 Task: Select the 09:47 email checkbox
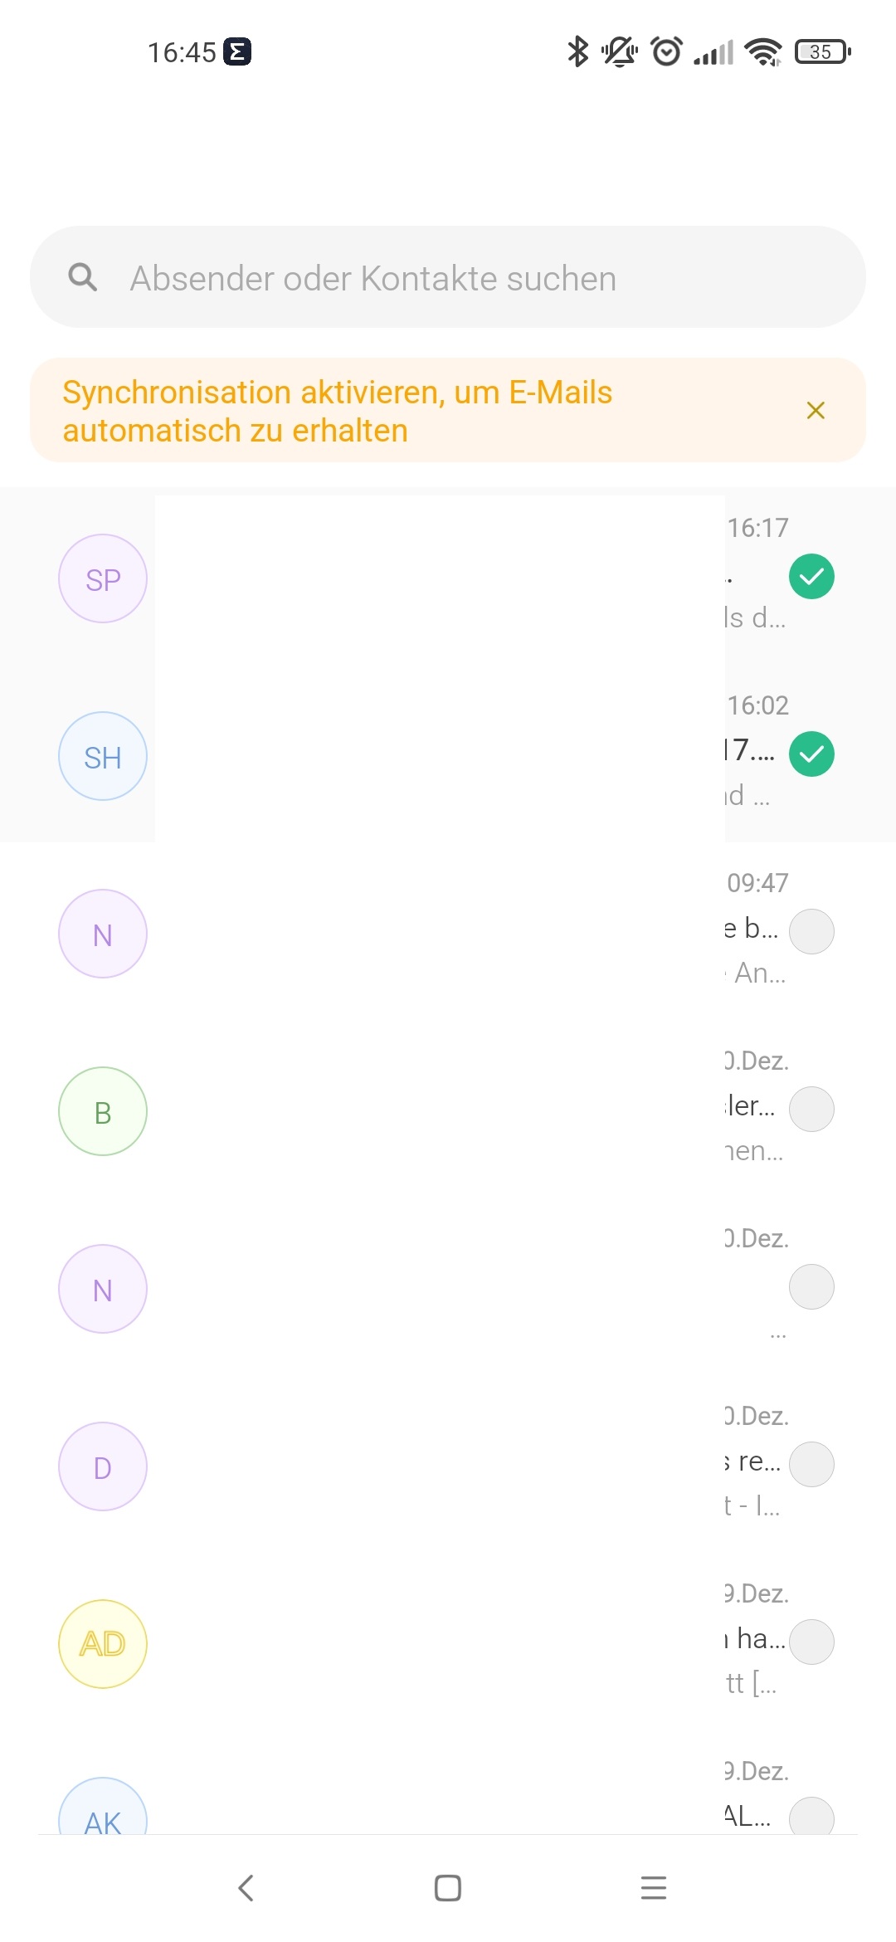click(811, 931)
